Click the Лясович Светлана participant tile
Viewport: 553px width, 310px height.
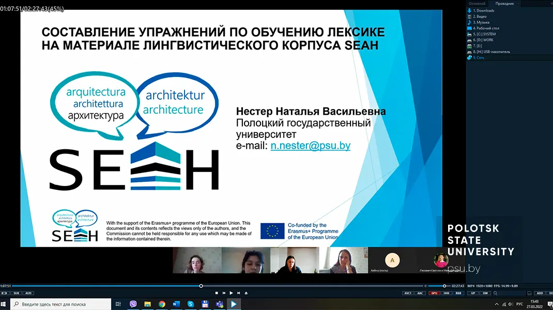441,260
